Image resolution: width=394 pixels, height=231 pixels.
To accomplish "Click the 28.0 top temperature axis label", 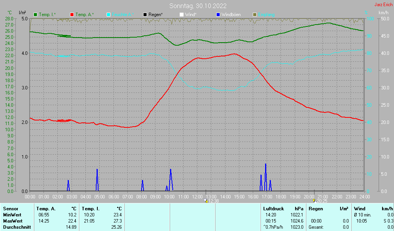I will tap(9, 18).
